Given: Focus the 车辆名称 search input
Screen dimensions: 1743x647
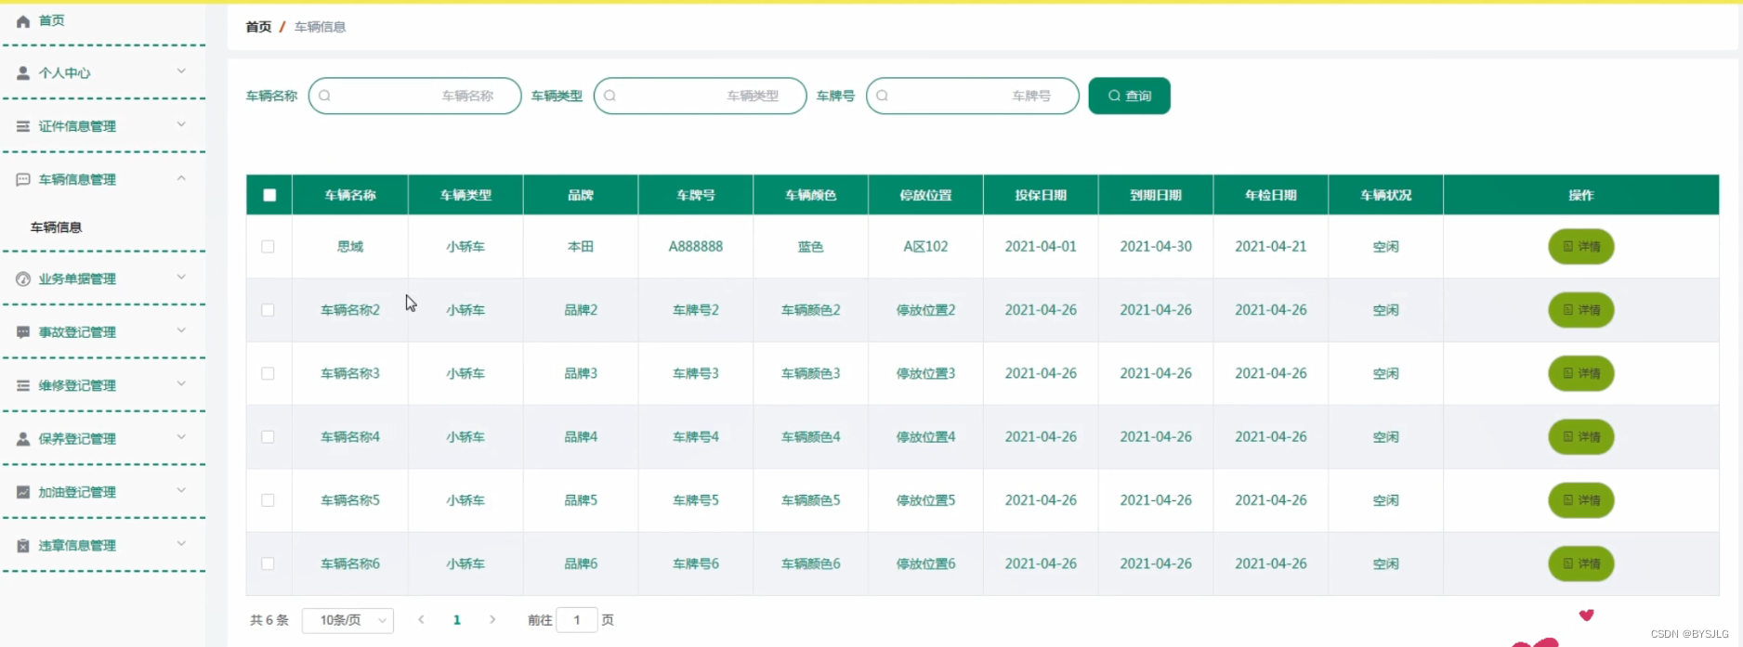Looking at the screenshot, I should tap(414, 96).
